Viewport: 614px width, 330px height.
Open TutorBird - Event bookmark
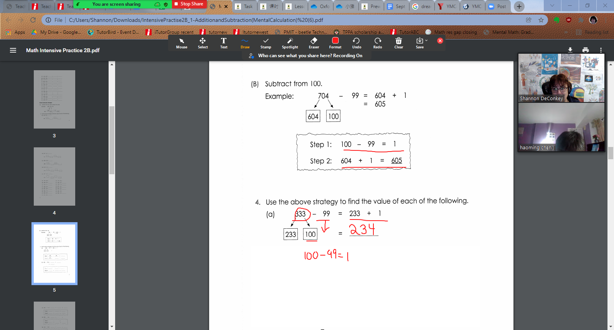click(x=114, y=32)
